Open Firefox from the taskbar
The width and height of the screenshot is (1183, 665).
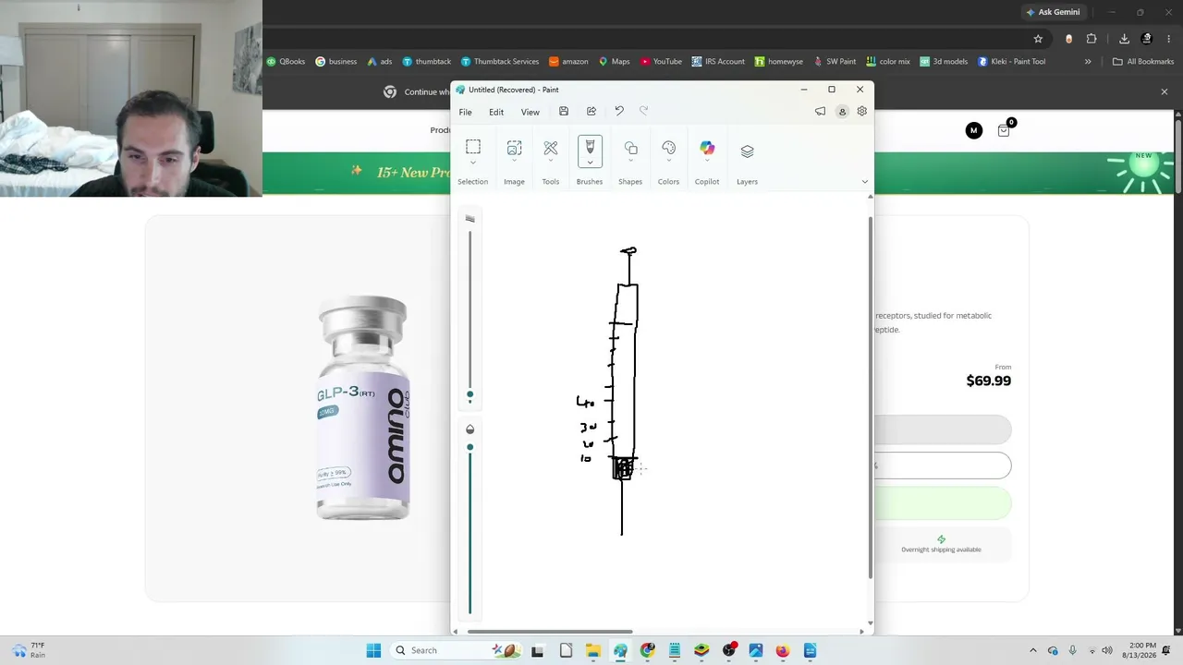tap(783, 650)
